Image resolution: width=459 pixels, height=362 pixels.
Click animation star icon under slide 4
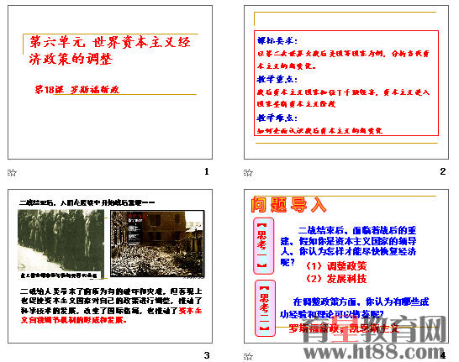pyautogui.click(x=248, y=356)
